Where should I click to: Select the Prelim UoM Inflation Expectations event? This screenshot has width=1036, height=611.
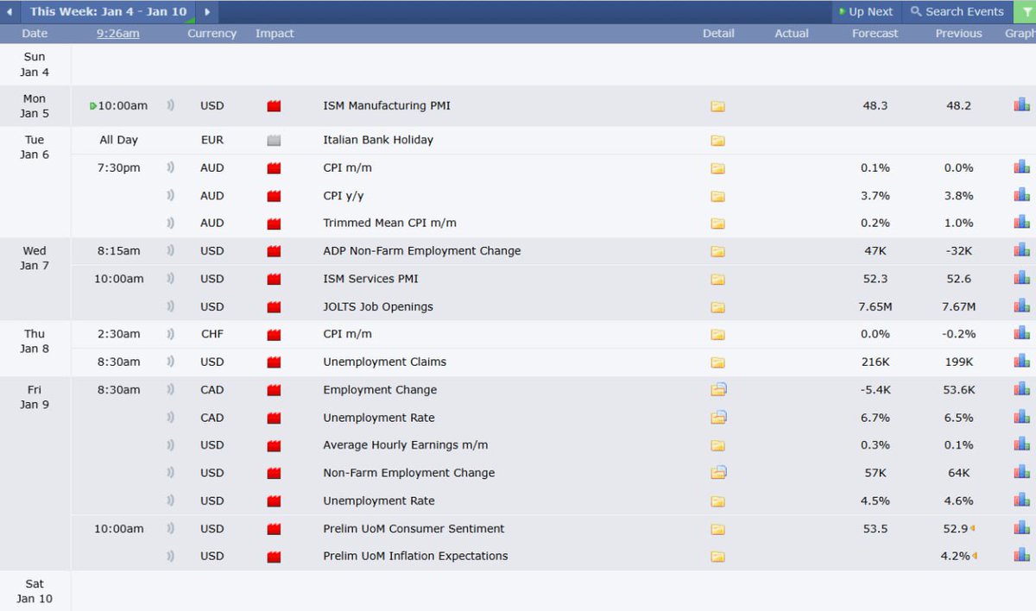[x=415, y=556]
